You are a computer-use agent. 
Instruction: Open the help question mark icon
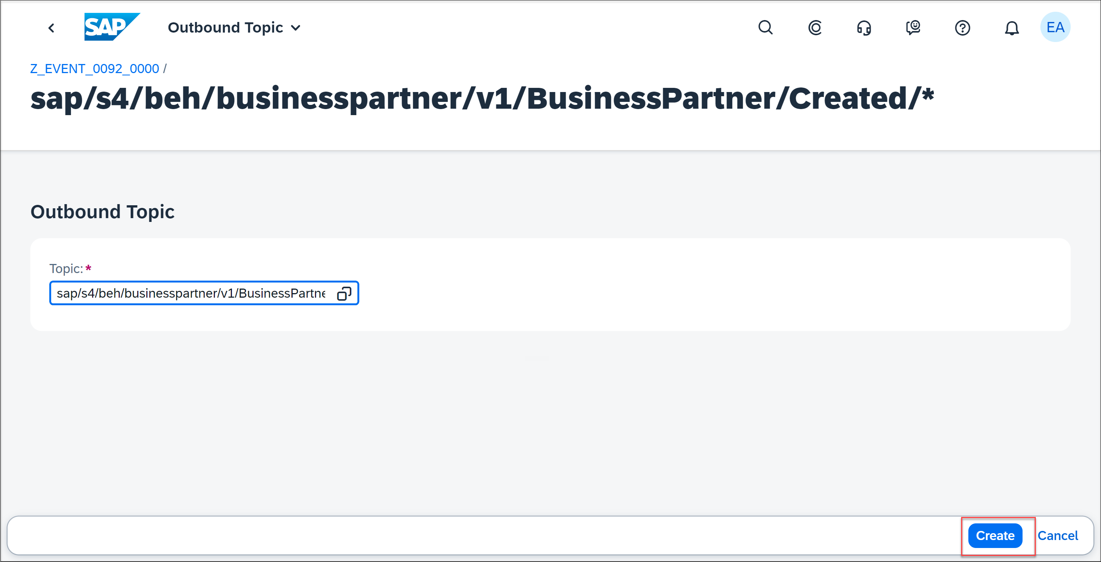click(962, 28)
